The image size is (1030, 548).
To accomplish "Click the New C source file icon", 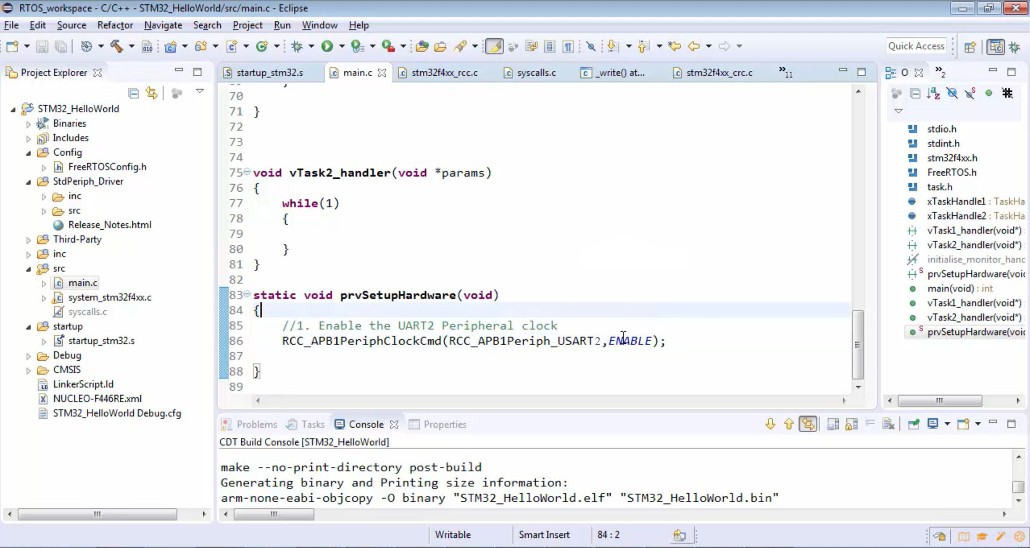I will pyautogui.click(x=232, y=47).
